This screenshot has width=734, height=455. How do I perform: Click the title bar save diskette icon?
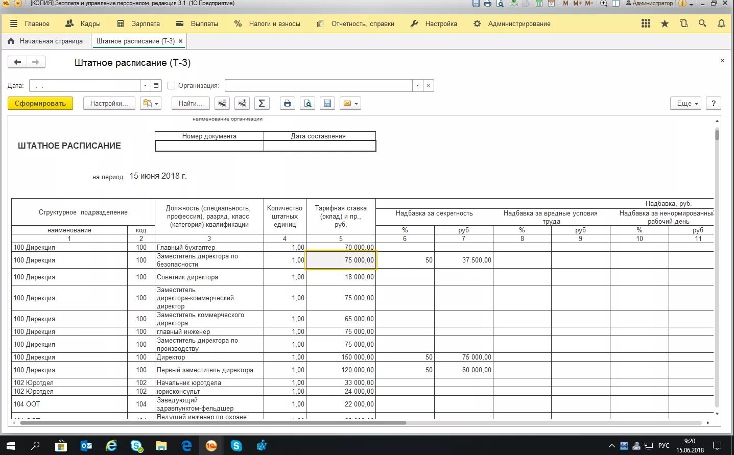tap(476, 3)
